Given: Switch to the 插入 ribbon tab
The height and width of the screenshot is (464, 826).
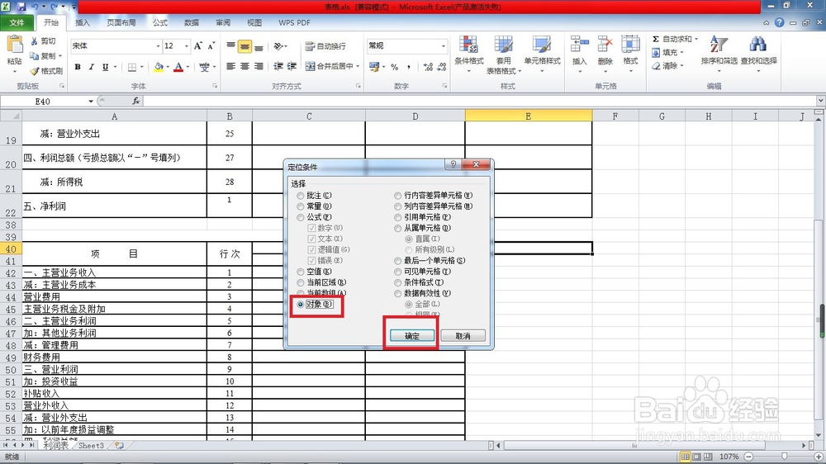Looking at the screenshot, I should pos(83,22).
